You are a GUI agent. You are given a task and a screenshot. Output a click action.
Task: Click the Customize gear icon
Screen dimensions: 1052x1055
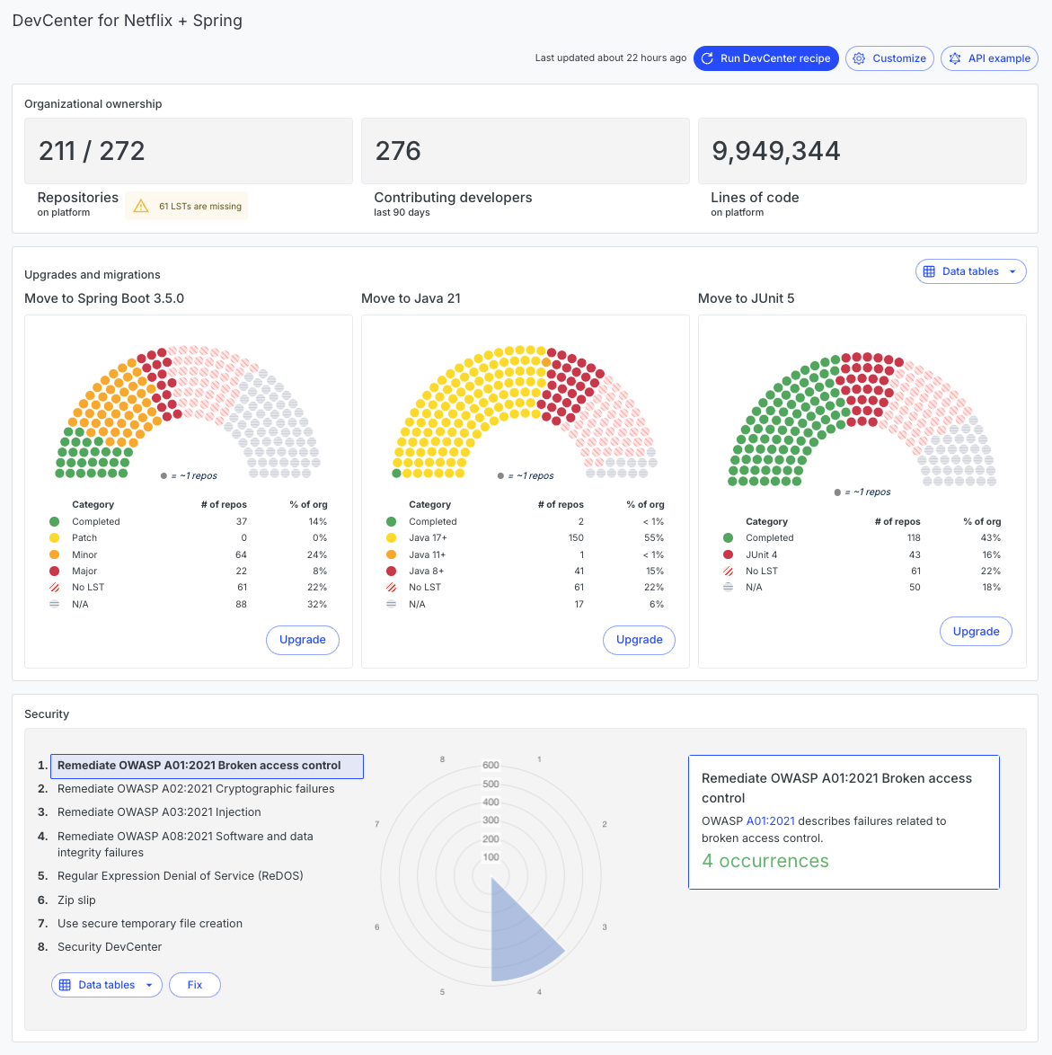pyautogui.click(x=860, y=58)
